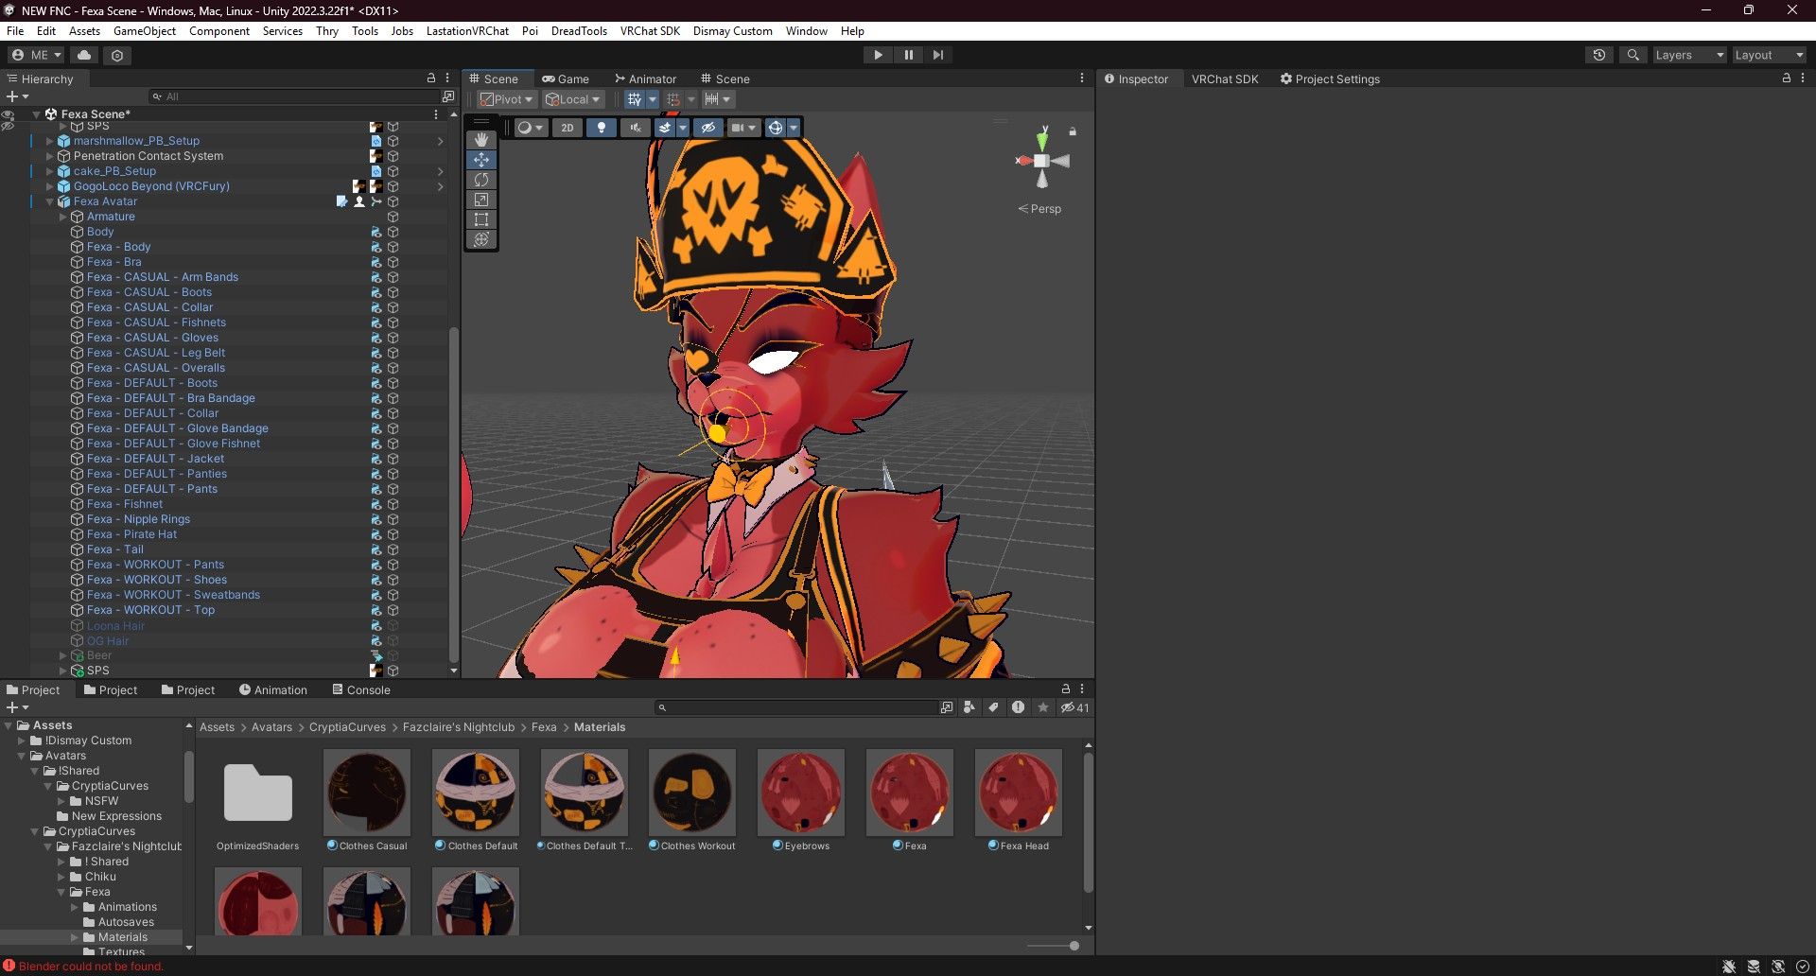Click the Cache Server status icon
1816x976 pixels.
[1754, 967]
